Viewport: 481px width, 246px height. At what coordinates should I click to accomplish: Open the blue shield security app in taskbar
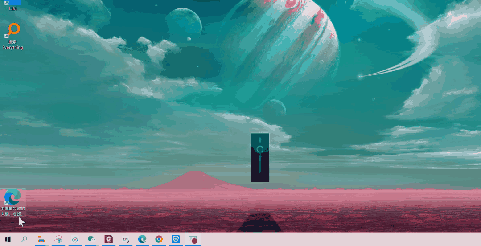(x=176, y=239)
